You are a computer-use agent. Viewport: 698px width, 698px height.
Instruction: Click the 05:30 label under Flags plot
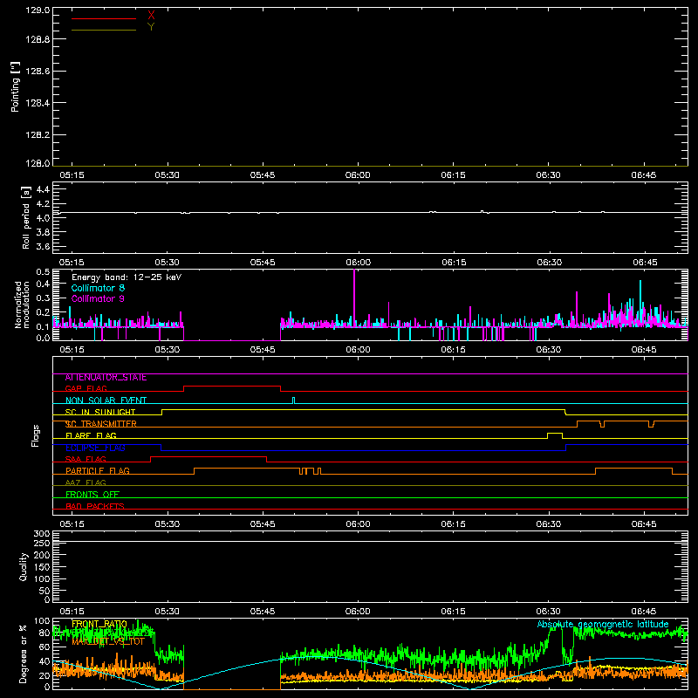[x=168, y=524]
